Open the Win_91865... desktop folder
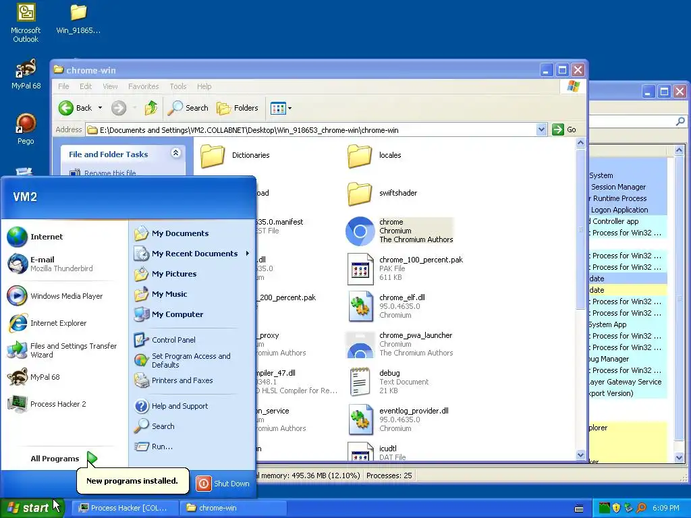Image resolution: width=691 pixels, height=518 pixels. [x=78, y=20]
